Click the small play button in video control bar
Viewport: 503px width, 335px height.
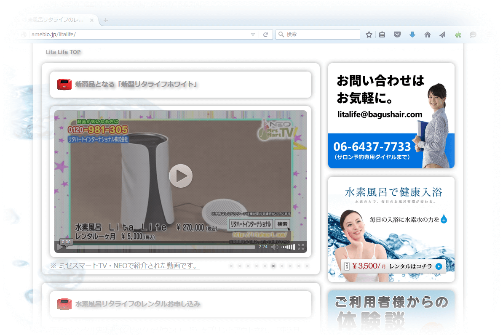60,247
